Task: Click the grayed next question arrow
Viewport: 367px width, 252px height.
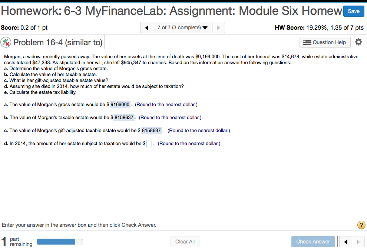Action: click(219, 27)
